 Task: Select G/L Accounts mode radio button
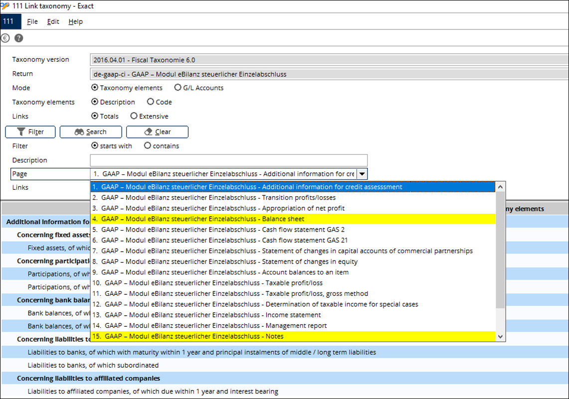pyautogui.click(x=178, y=88)
